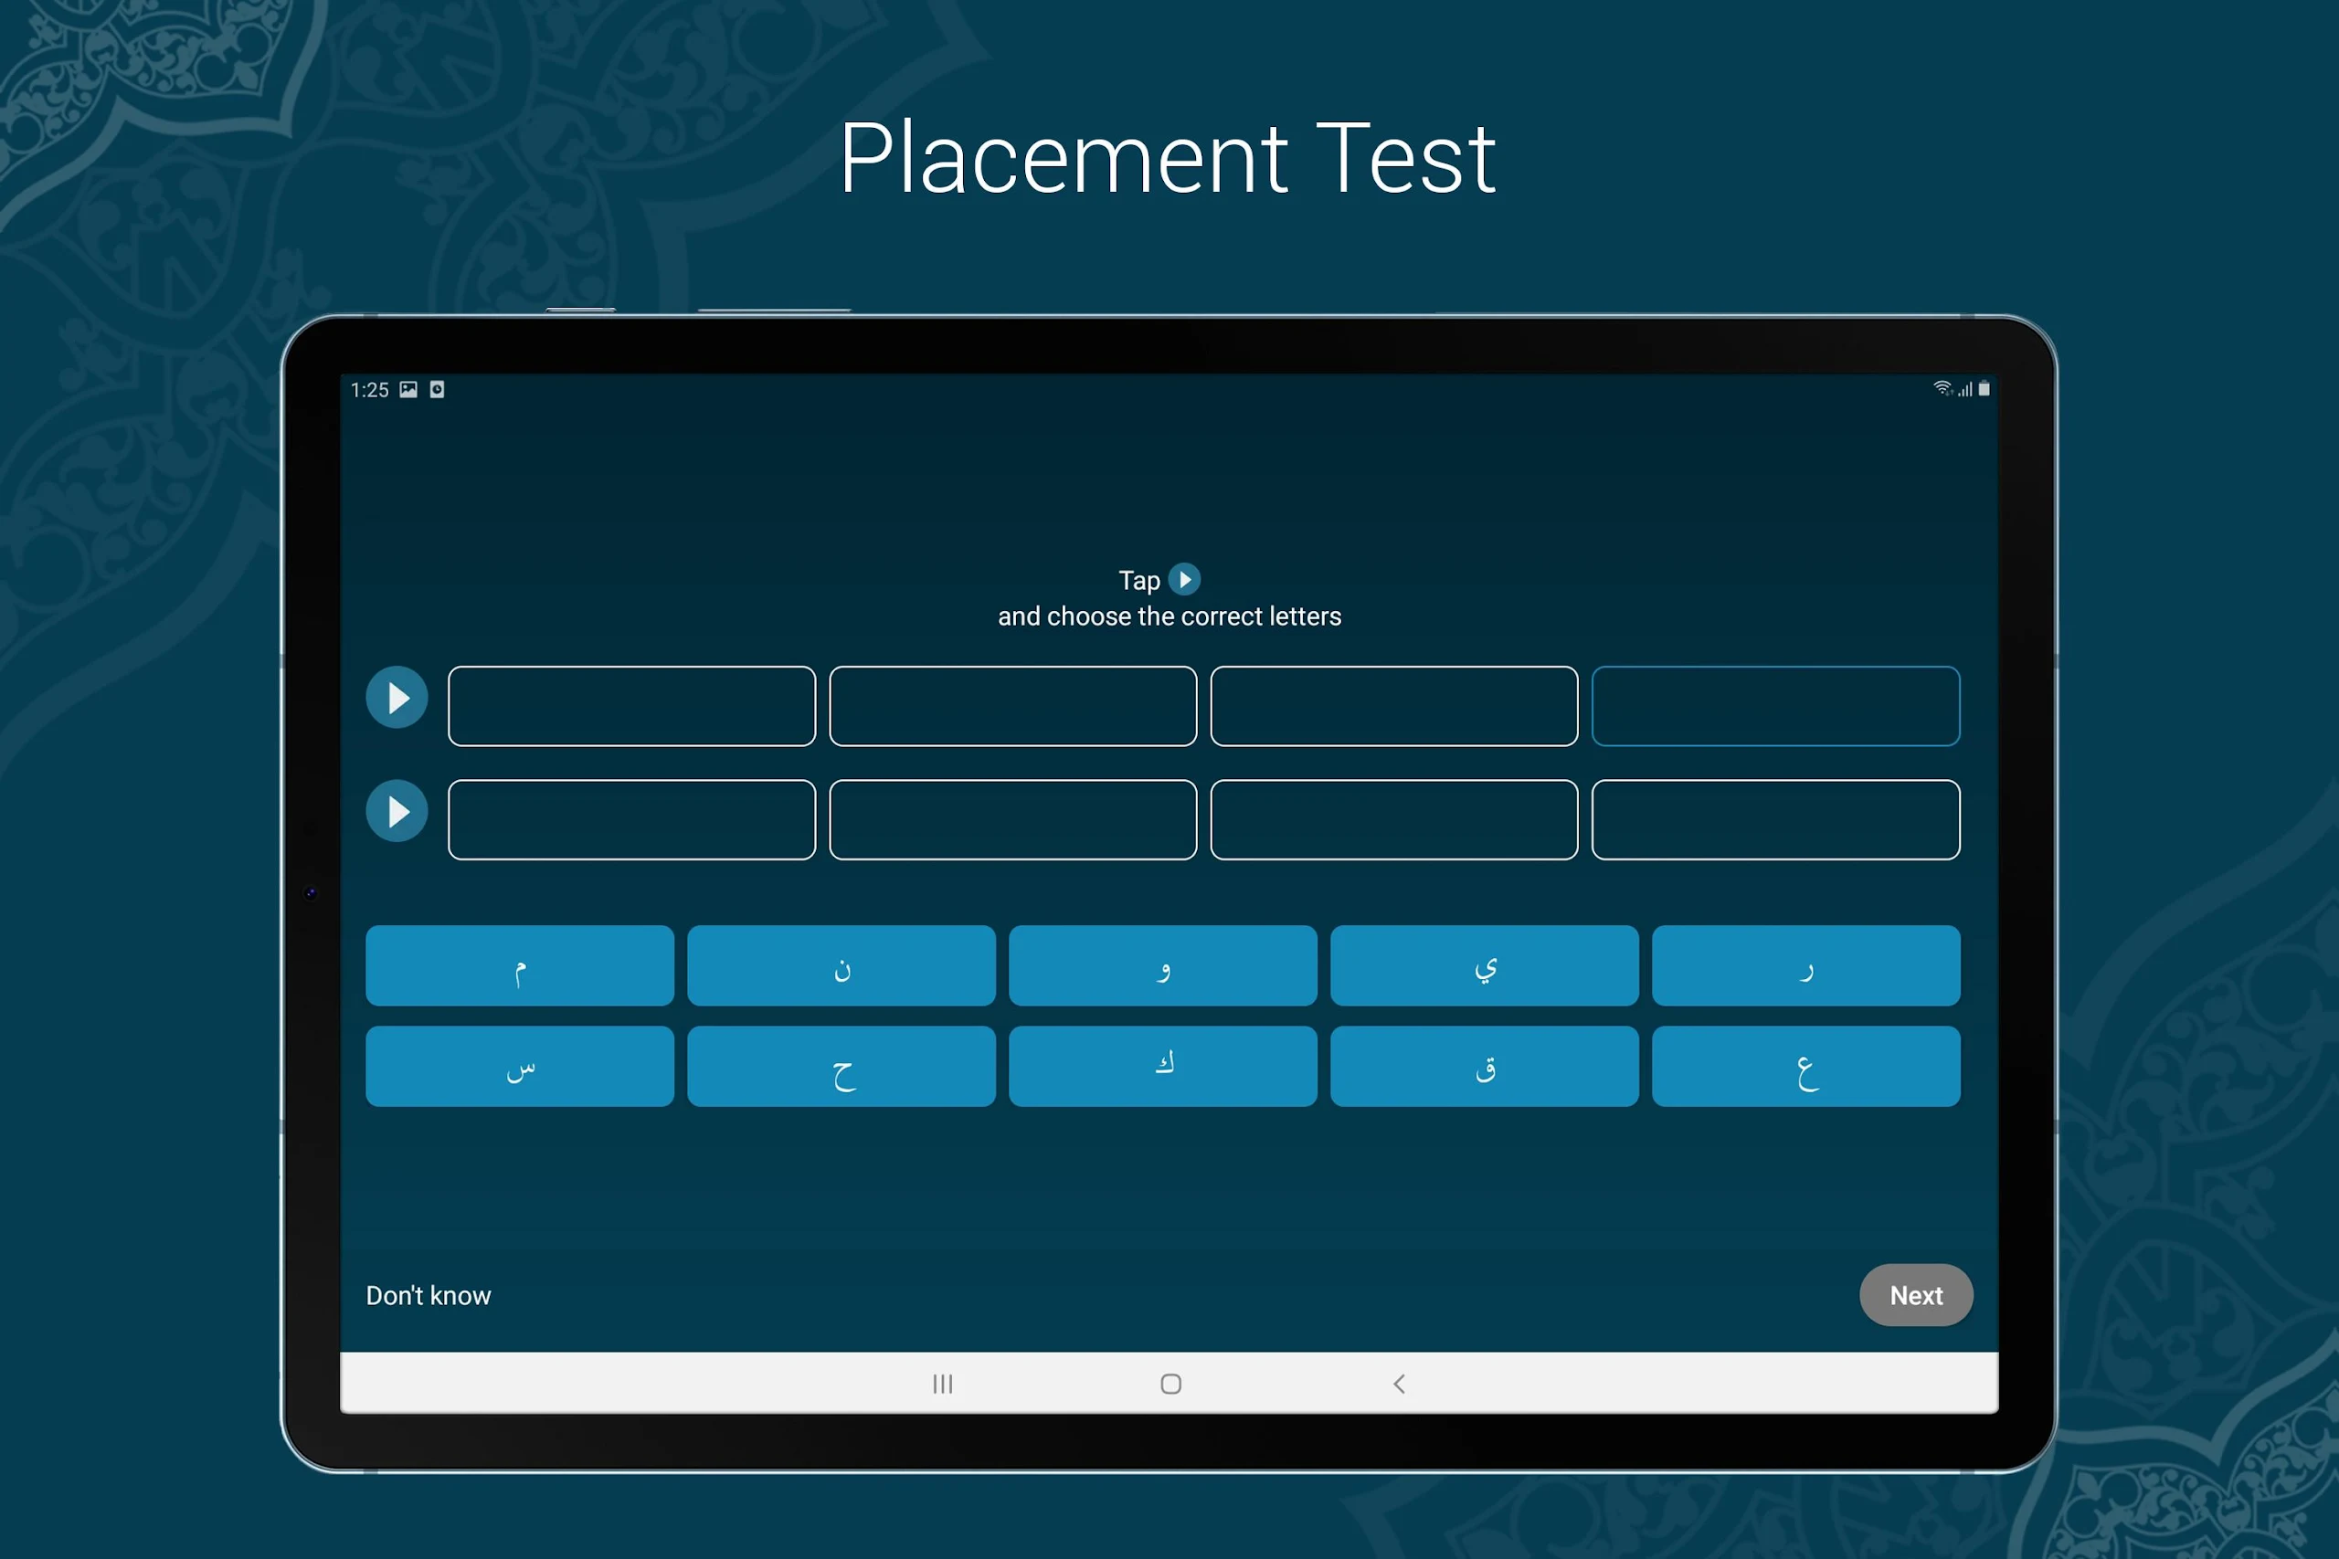The height and width of the screenshot is (1559, 2339).
Task: Play the second row audio clip
Action: pos(397,811)
